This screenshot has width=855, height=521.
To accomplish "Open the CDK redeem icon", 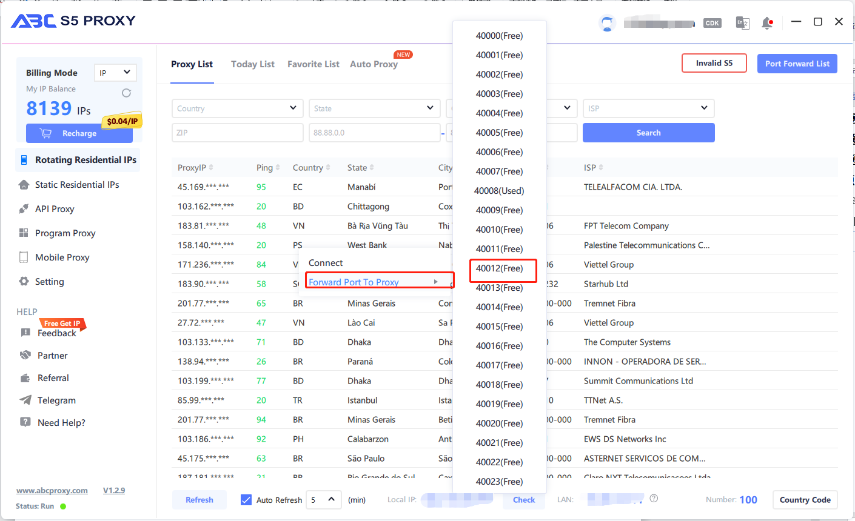I will 712,23.
